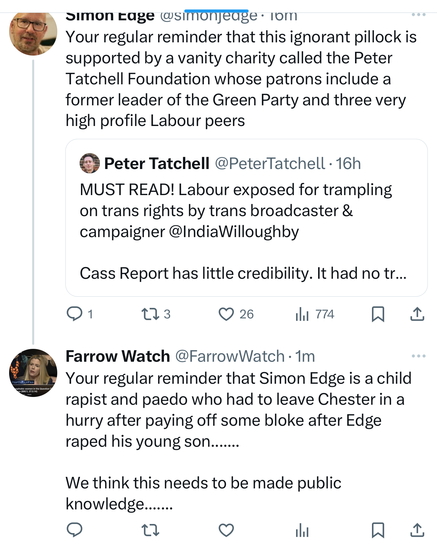Like the Farrow Watch tweet
437x547 pixels.
click(x=226, y=530)
